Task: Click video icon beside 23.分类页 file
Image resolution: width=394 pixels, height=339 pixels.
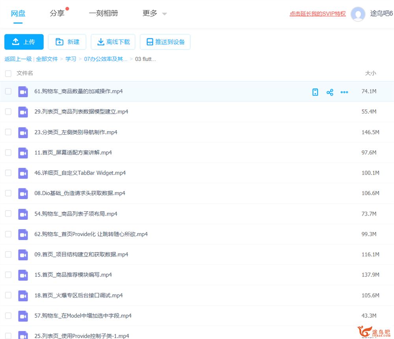Action: click(x=23, y=133)
